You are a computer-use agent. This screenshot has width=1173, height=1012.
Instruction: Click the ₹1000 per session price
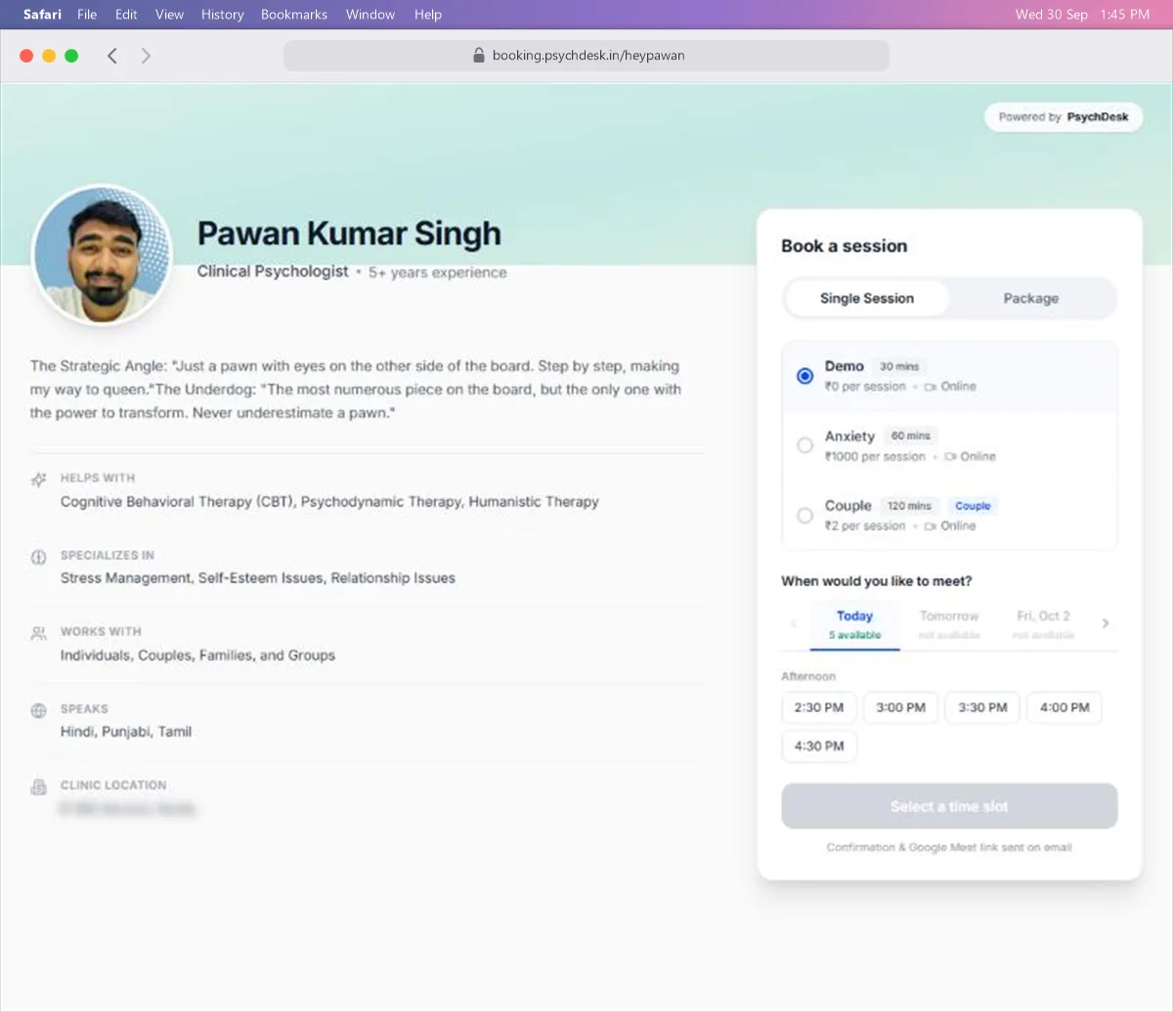click(875, 456)
